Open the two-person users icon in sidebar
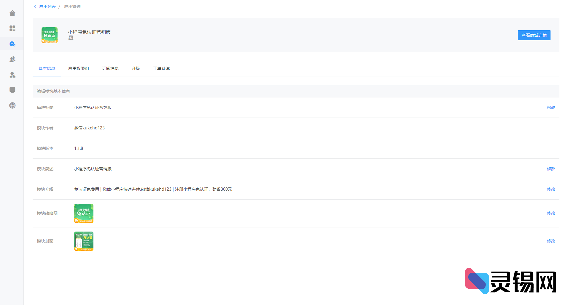The height and width of the screenshot is (305, 568). coord(12,59)
